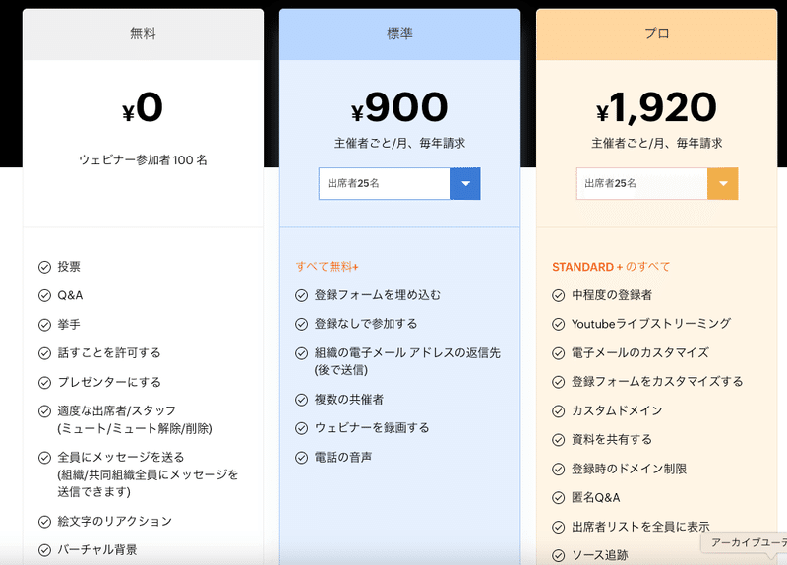Select the 無料 plan header
This screenshot has height=565, width=787.
(x=143, y=34)
